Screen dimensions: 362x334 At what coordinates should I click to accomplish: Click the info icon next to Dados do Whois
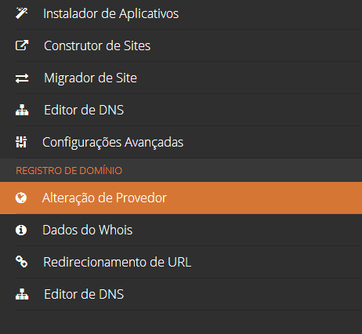[x=21, y=231]
